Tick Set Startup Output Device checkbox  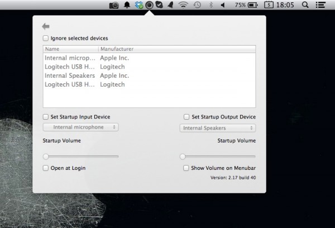click(x=186, y=117)
